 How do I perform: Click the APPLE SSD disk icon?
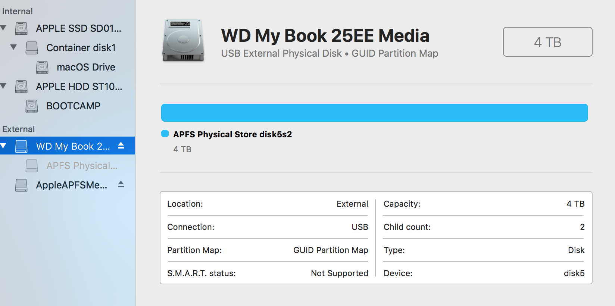(x=21, y=28)
